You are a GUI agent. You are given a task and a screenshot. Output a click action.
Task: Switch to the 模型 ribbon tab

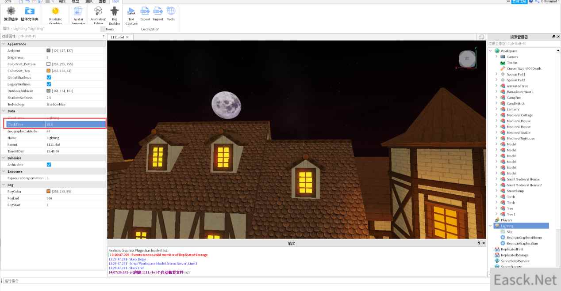click(76, 1)
